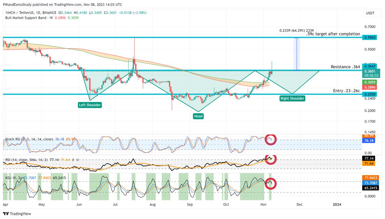This screenshot has height=219, width=385.
Task: Select the 1INCH / TetherUS symbol legend
Action: click(x=31, y=12)
